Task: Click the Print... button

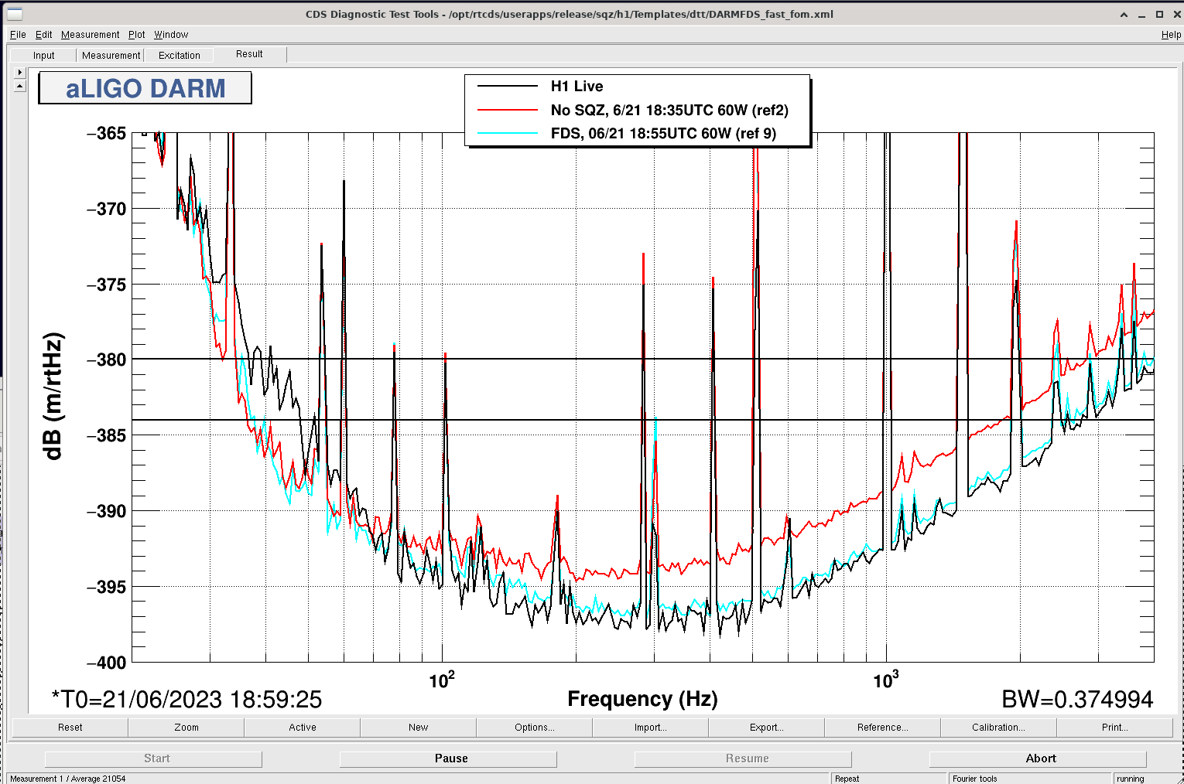Action: pyautogui.click(x=1114, y=728)
